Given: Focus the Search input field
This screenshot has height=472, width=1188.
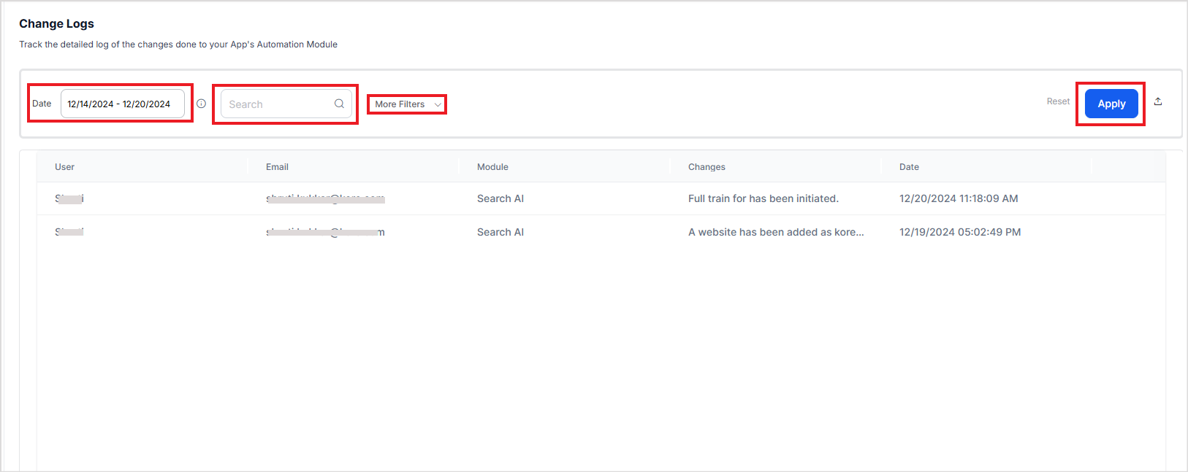Looking at the screenshot, I should [278, 104].
